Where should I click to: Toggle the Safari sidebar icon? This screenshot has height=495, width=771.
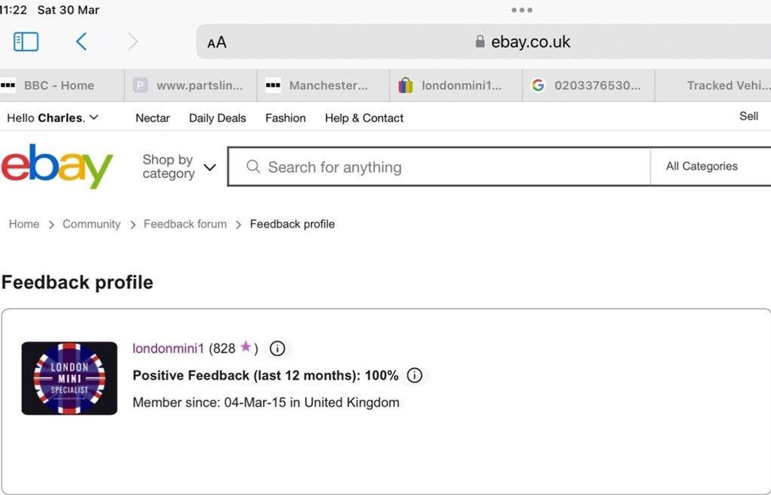tap(26, 42)
